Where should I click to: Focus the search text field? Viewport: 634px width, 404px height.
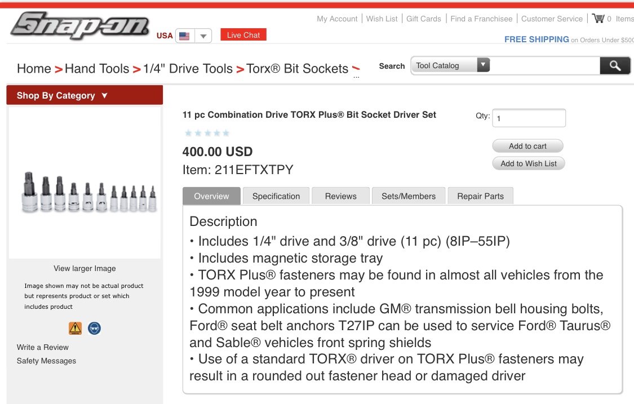(x=544, y=65)
